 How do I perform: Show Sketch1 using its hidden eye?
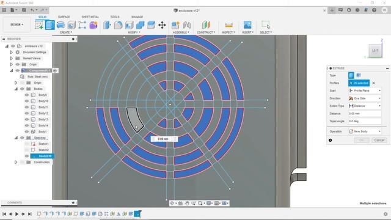pos(27,144)
